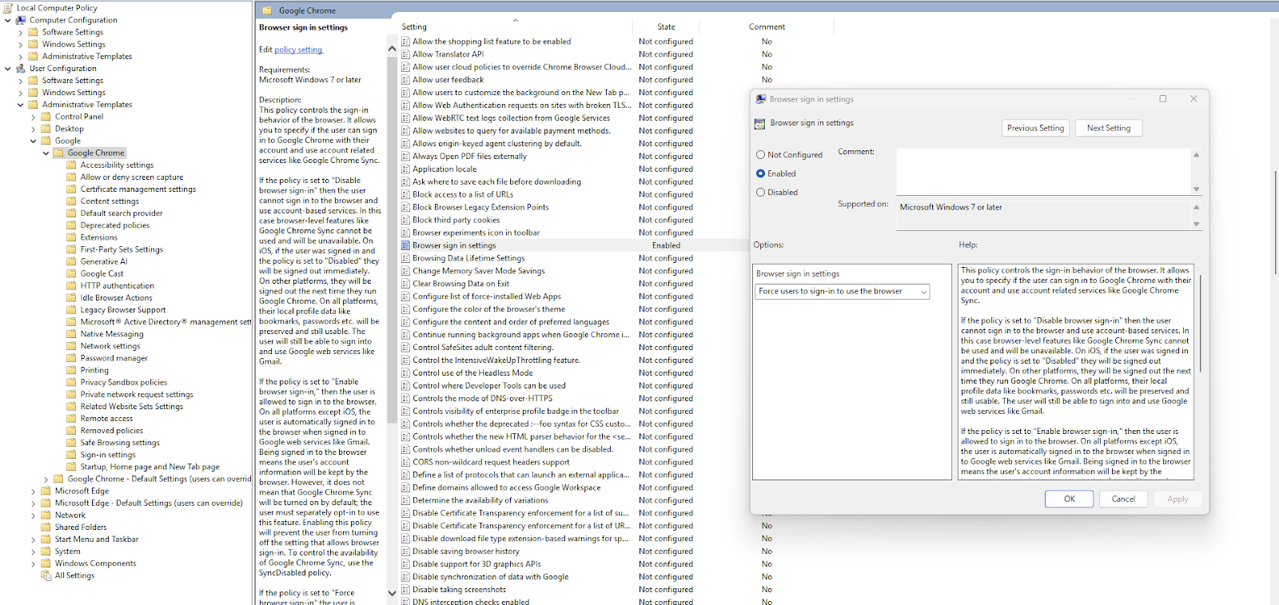Click inside the Comment text box
The width and height of the screenshot is (1279, 605).
tap(1043, 171)
